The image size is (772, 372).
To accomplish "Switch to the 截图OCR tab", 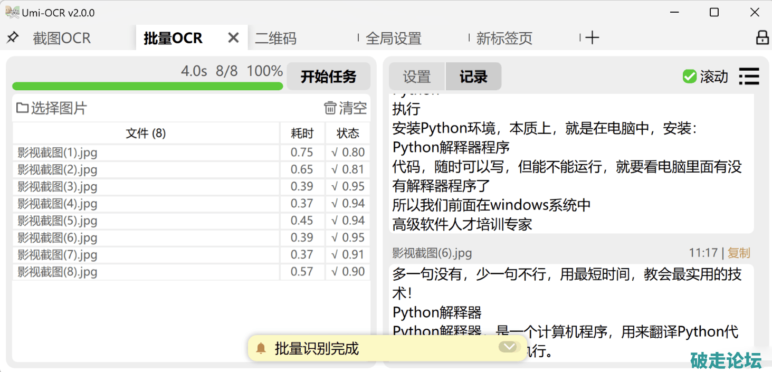I will 62,38.
